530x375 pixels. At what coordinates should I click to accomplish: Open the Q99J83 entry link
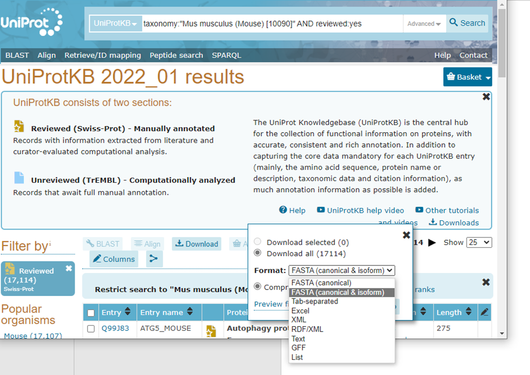(x=115, y=328)
